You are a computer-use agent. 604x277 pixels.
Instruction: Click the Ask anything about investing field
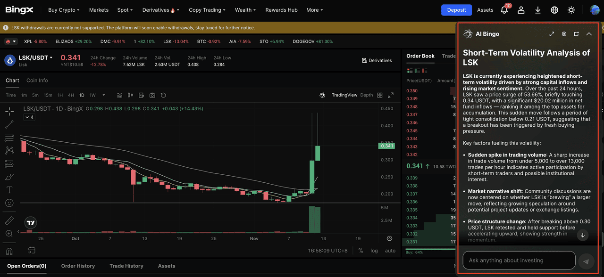coord(519,261)
